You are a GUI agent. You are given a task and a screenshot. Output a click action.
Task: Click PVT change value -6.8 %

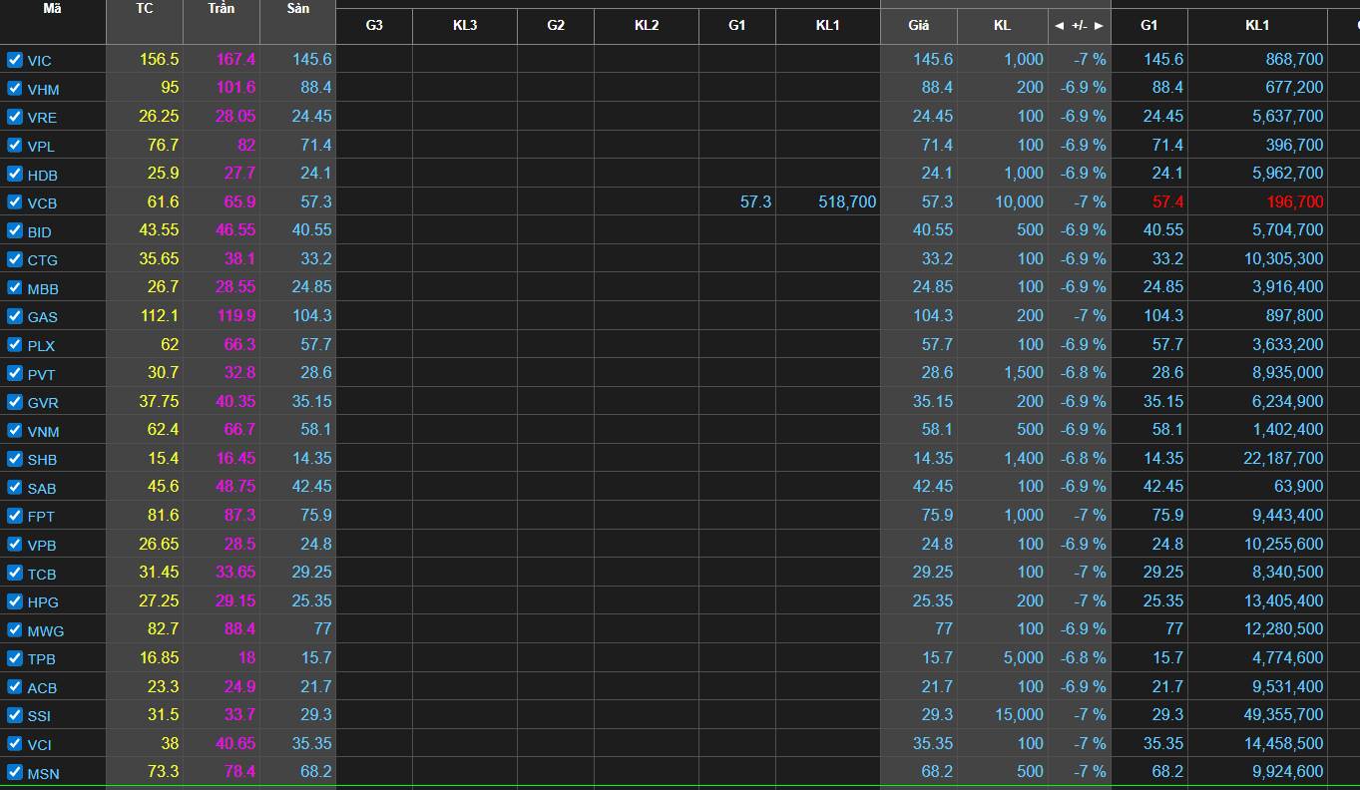click(1084, 372)
